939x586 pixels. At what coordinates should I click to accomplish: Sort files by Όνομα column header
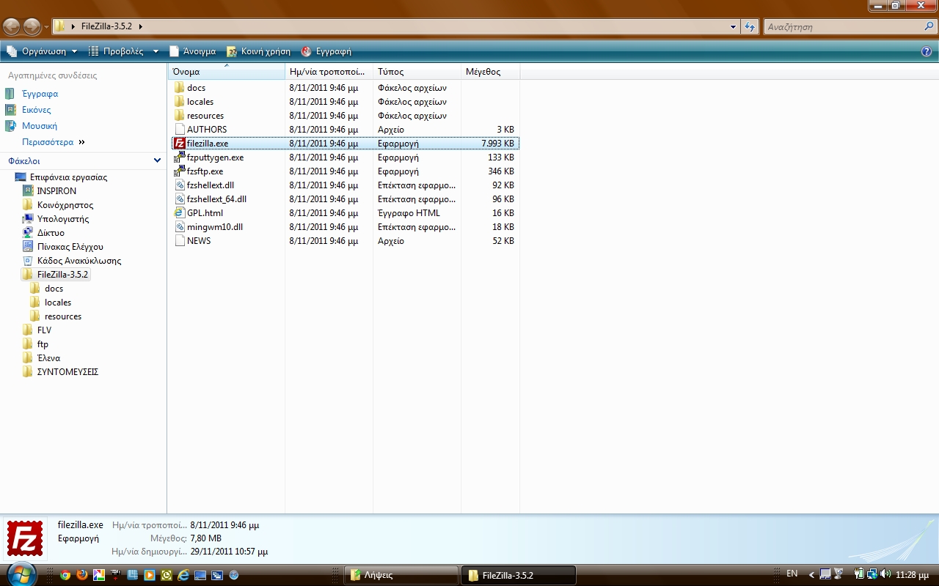click(x=227, y=72)
